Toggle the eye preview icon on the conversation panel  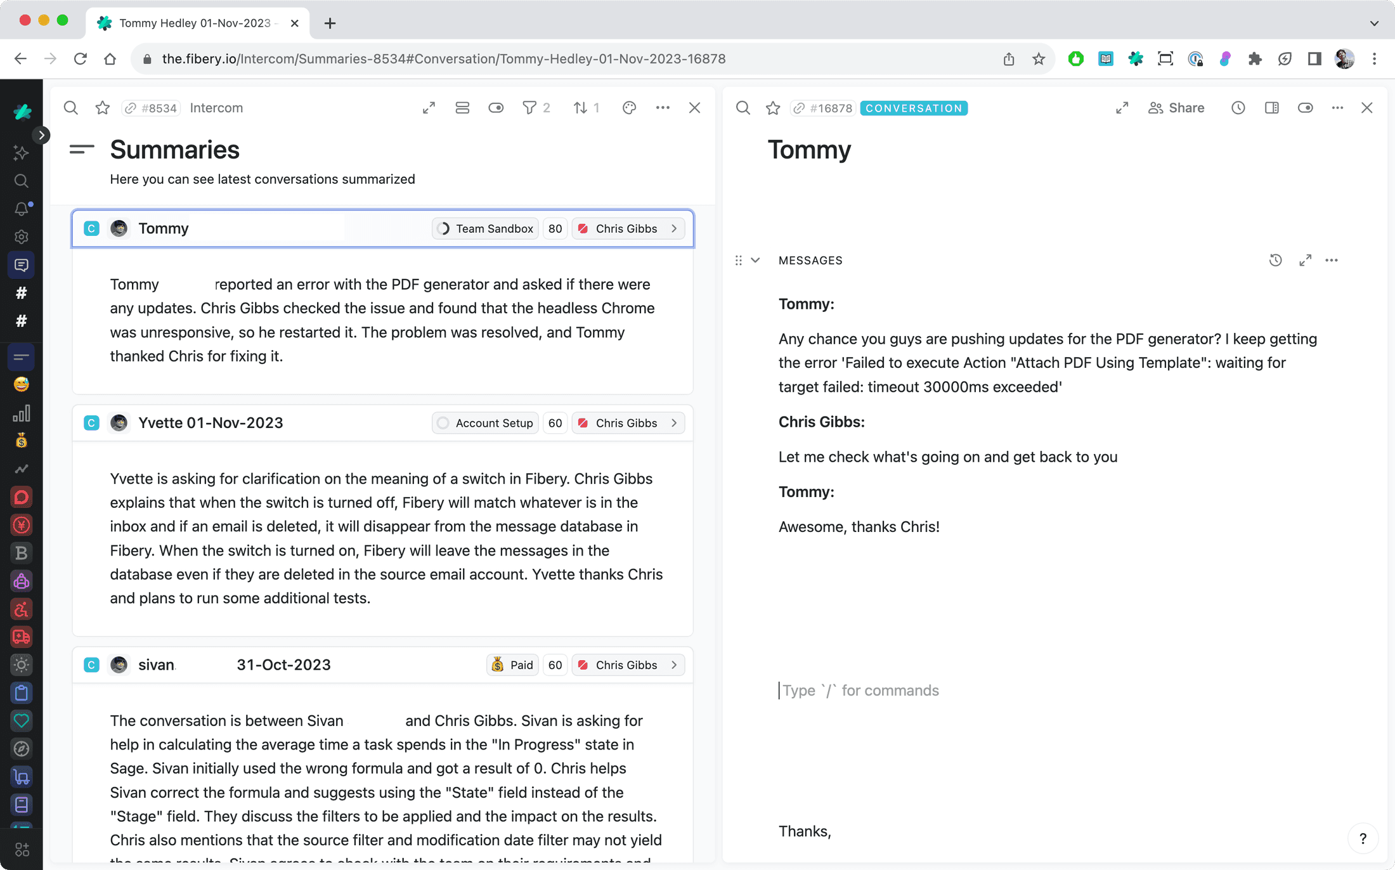click(x=1306, y=108)
